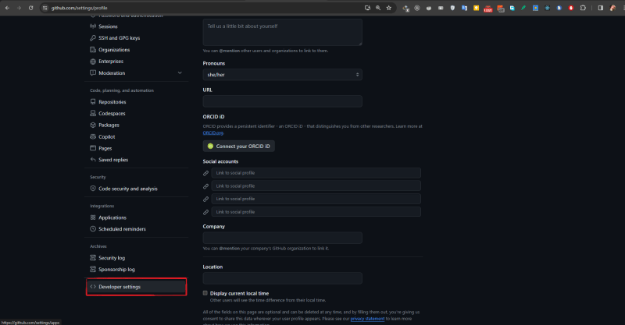625x325 pixels.
Task: Click inside the bio text area
Action: 282,32
